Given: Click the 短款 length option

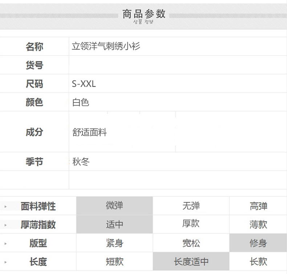Looking at the screenshot, I should pos(114,262).
